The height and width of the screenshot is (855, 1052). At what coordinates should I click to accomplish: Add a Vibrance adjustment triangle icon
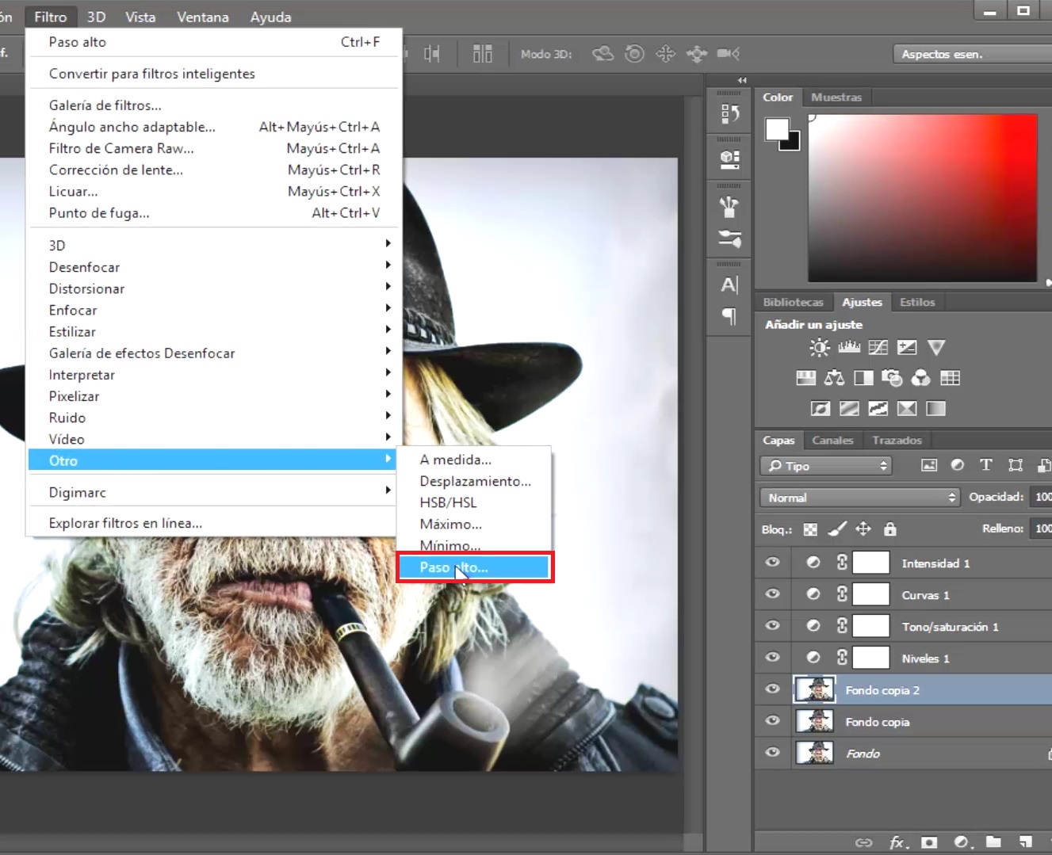(x=936, y=347)
